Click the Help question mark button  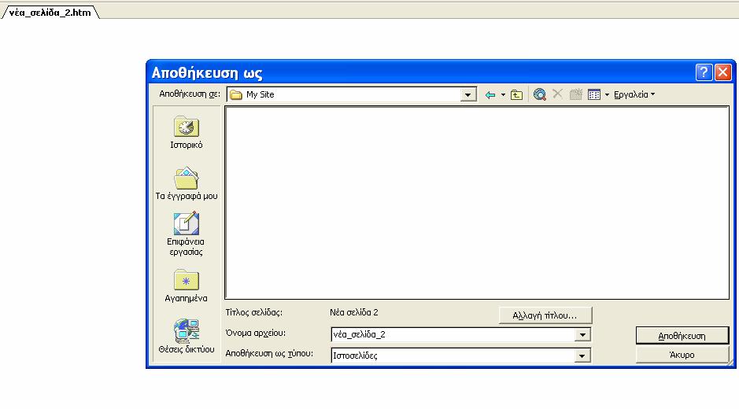click(x=704, y=72)
